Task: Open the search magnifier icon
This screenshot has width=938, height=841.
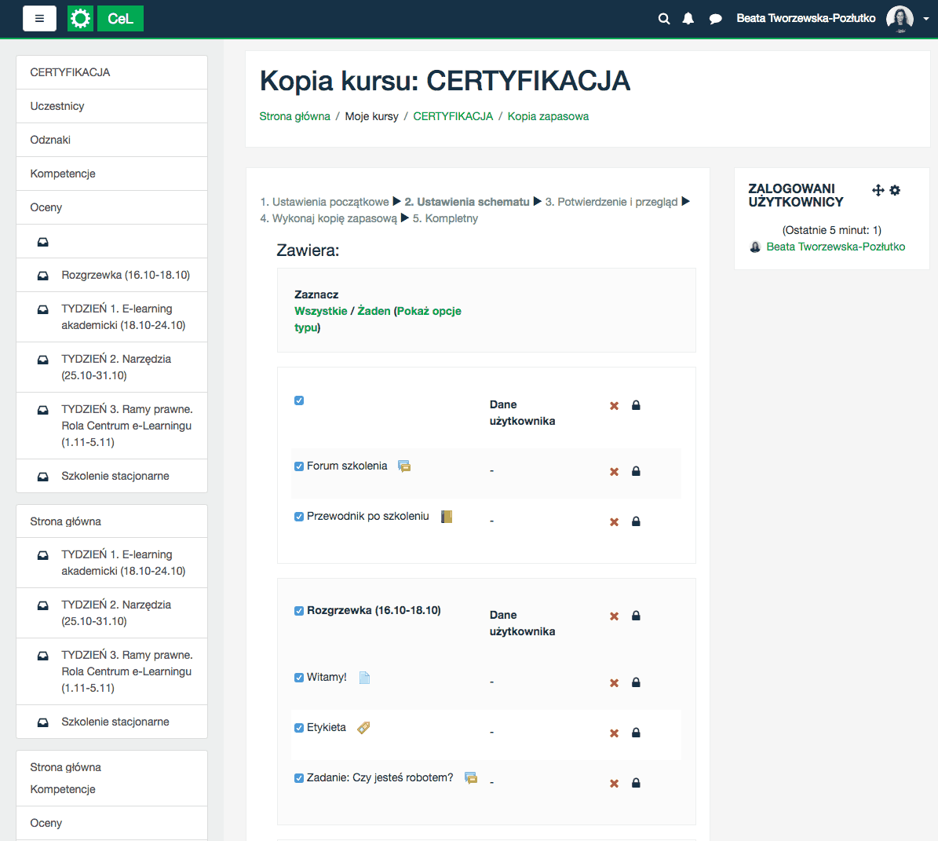Action: [x=664, y=19]
